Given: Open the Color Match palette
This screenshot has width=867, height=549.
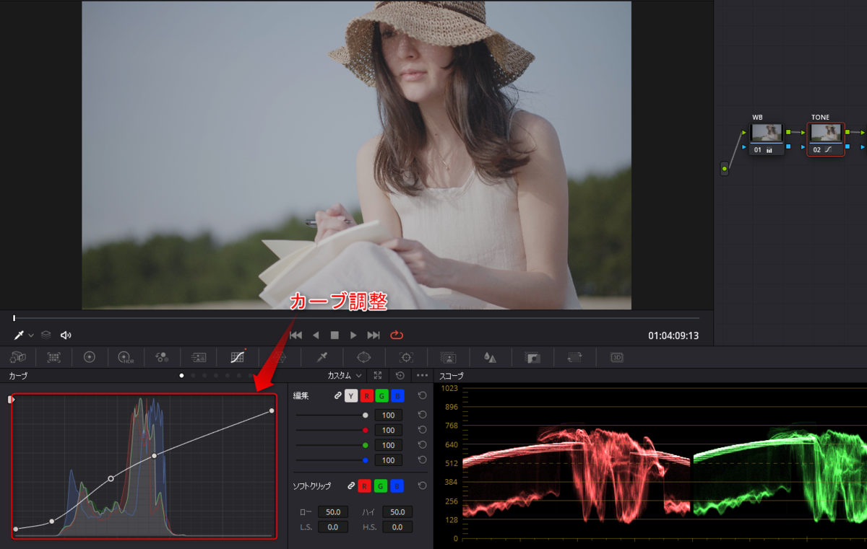Looking at the screenshot, I should (x=54, y=357).
